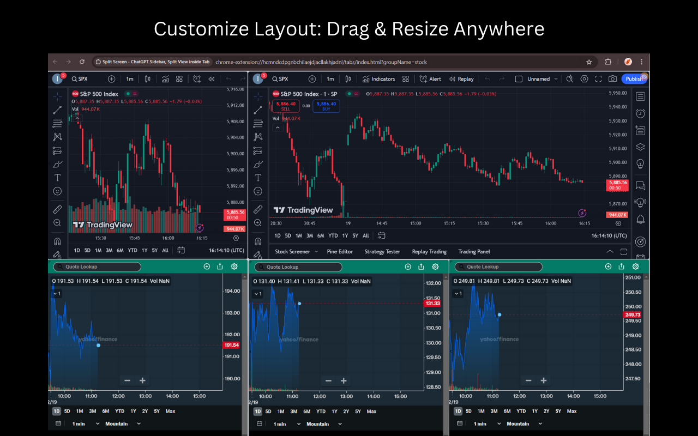Select 6M range on Yahoo chart priced 191.54
The height and width of the screenshot is (436, 698).
(x=106, y=411)
